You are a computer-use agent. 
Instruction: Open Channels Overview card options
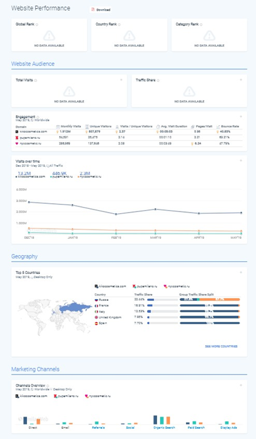pos(241,385)
